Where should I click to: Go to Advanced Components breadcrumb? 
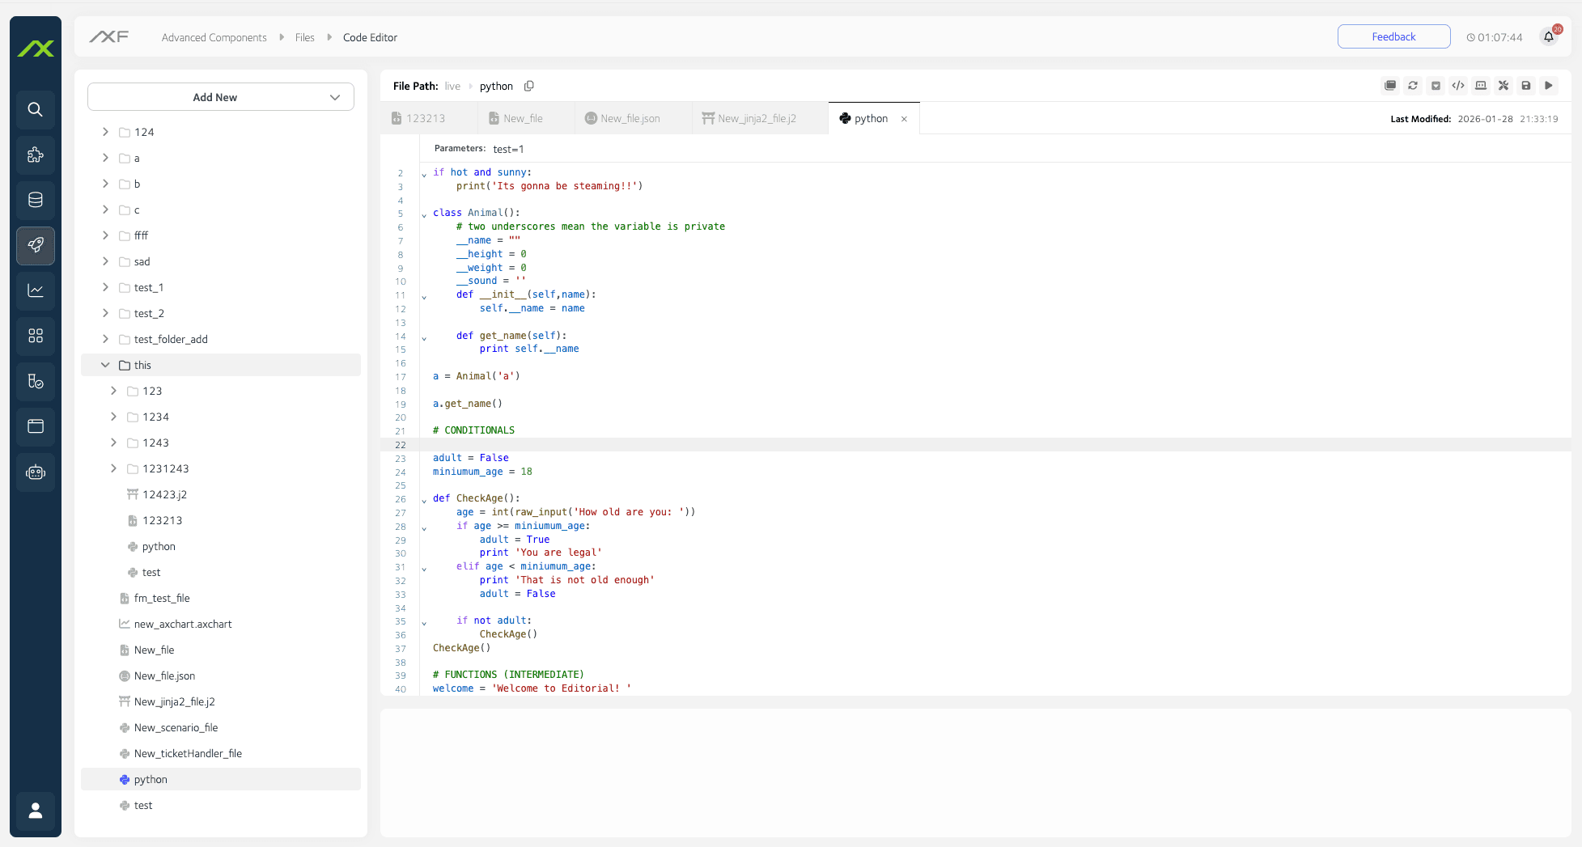click(x=214, y=37)
